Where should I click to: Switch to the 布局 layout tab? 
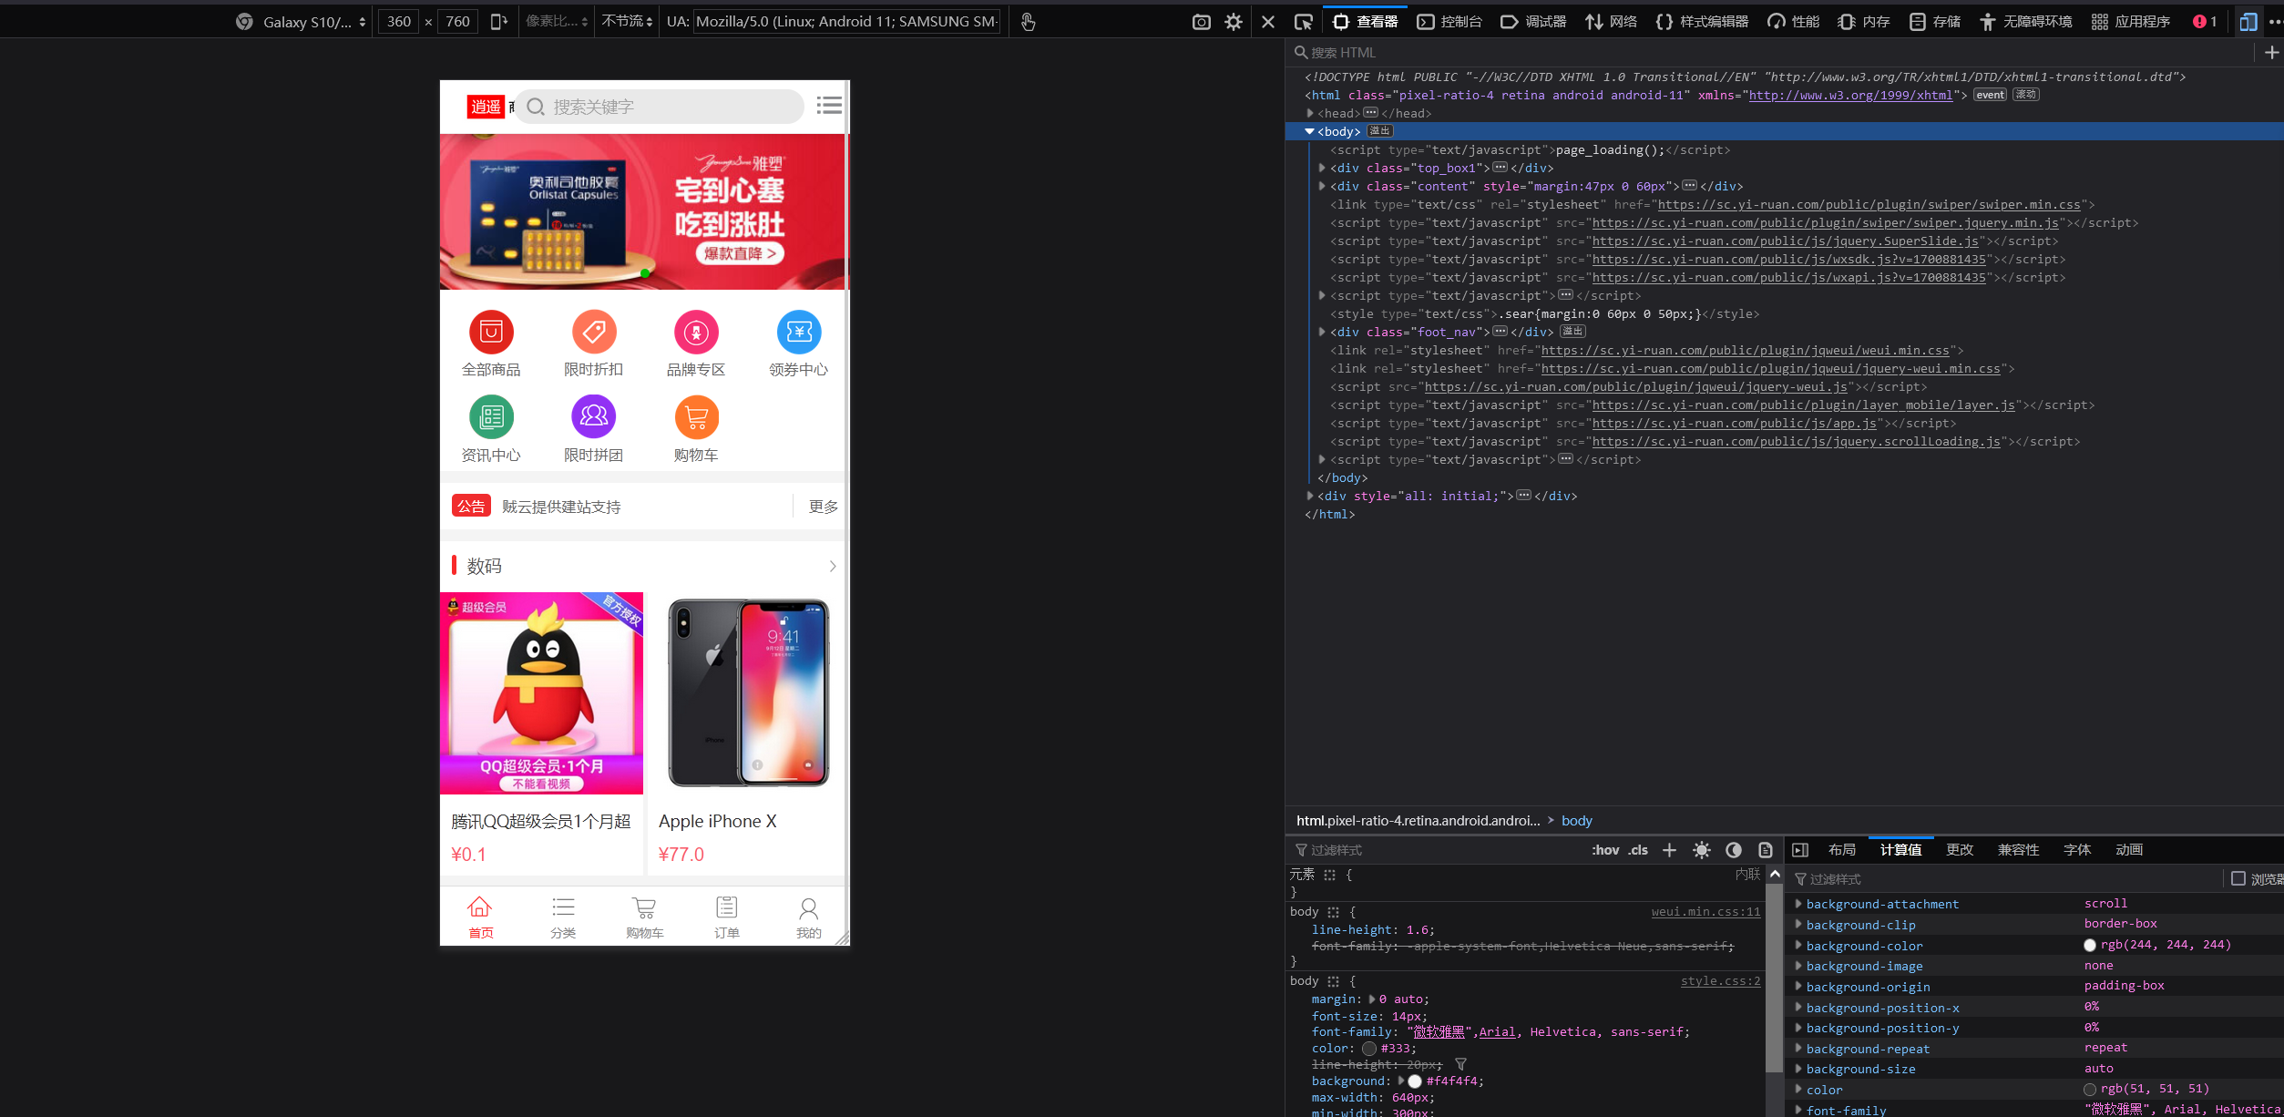coord(1841,849)
